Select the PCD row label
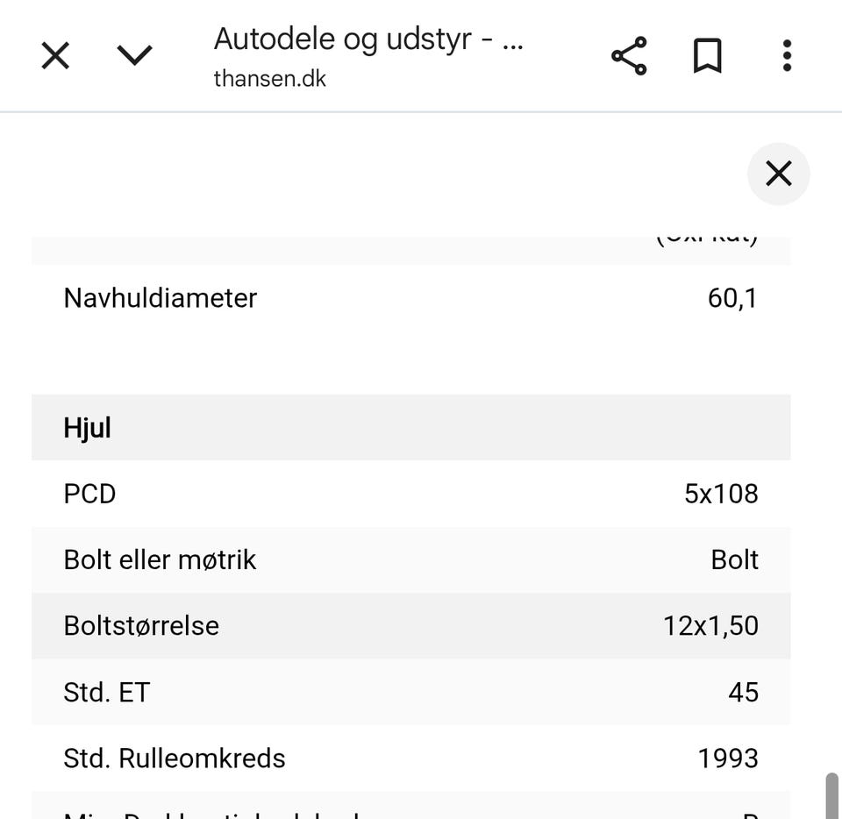This screenshot has height=819, width=842. [x=89, y=494]
